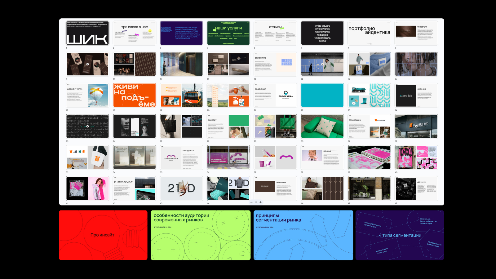Image resolution: width=496 pixels, height=279 pixels.
Task: Select slide 15 with blue clothing
Action: [x=369, y=64]
